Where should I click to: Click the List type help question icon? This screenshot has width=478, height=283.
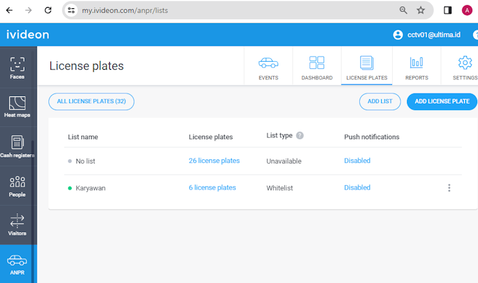pyautogui.click(x=300, y=135)
